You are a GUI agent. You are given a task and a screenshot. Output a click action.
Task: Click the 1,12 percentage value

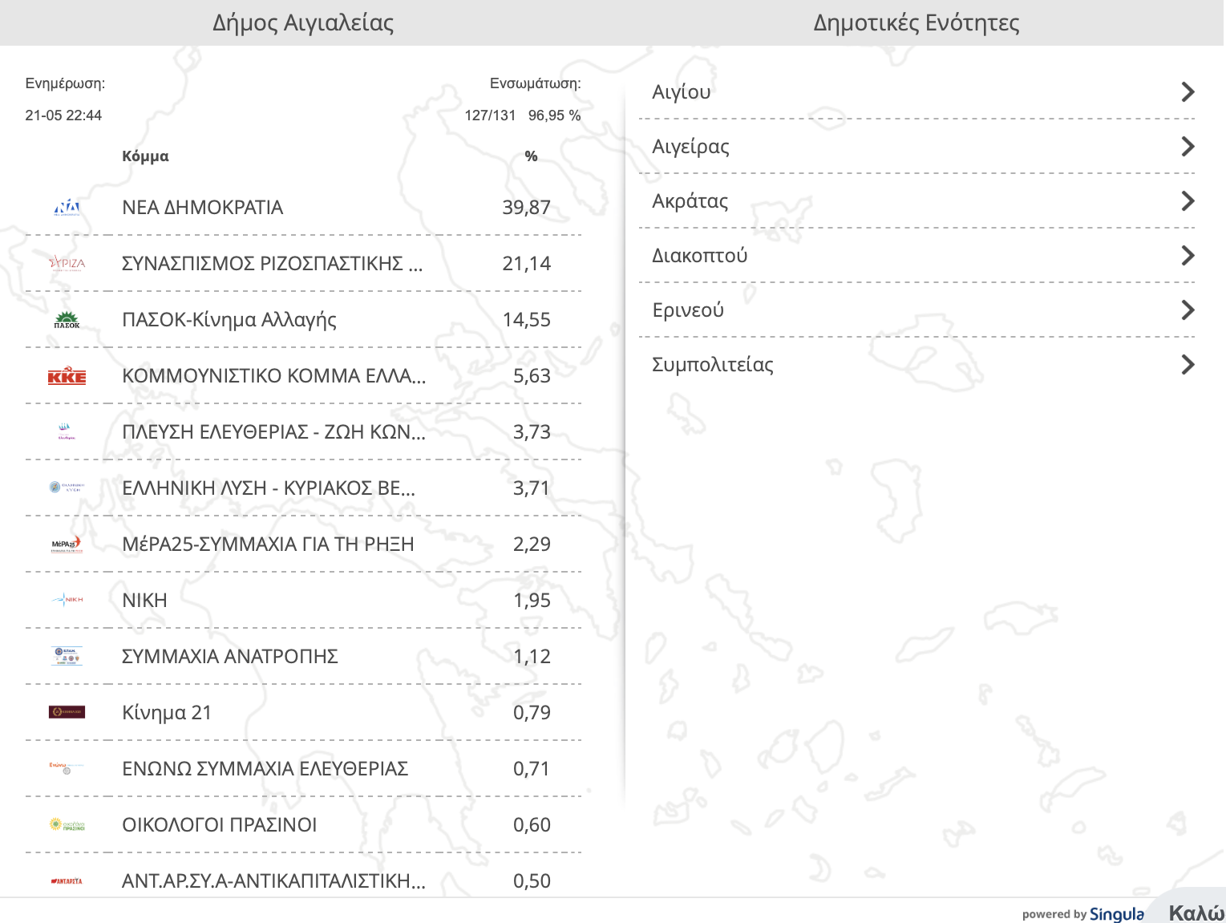532,657
